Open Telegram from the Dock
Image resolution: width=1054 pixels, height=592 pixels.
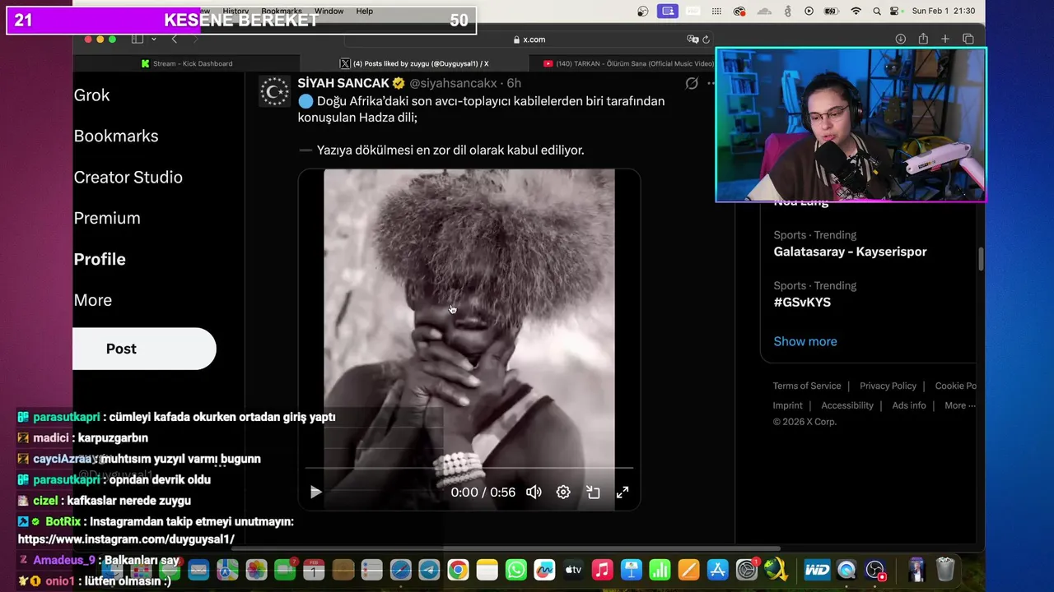tap(429, 570)
